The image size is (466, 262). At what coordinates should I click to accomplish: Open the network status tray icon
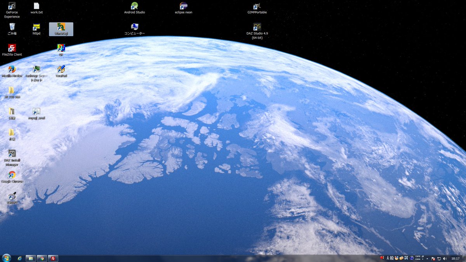coord(439,259)
